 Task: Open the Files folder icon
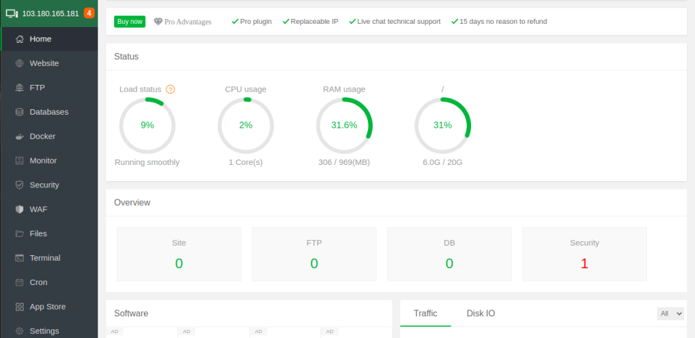[20, 233]
